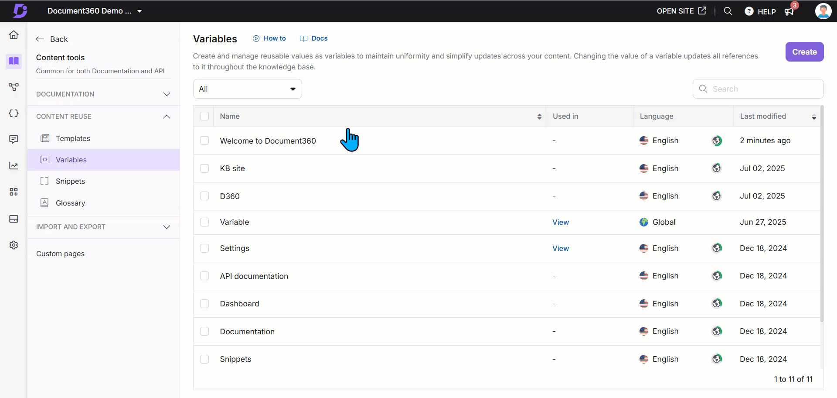
Task: Click the globe icon in API documentation row
Action: (x=717, y=276)
